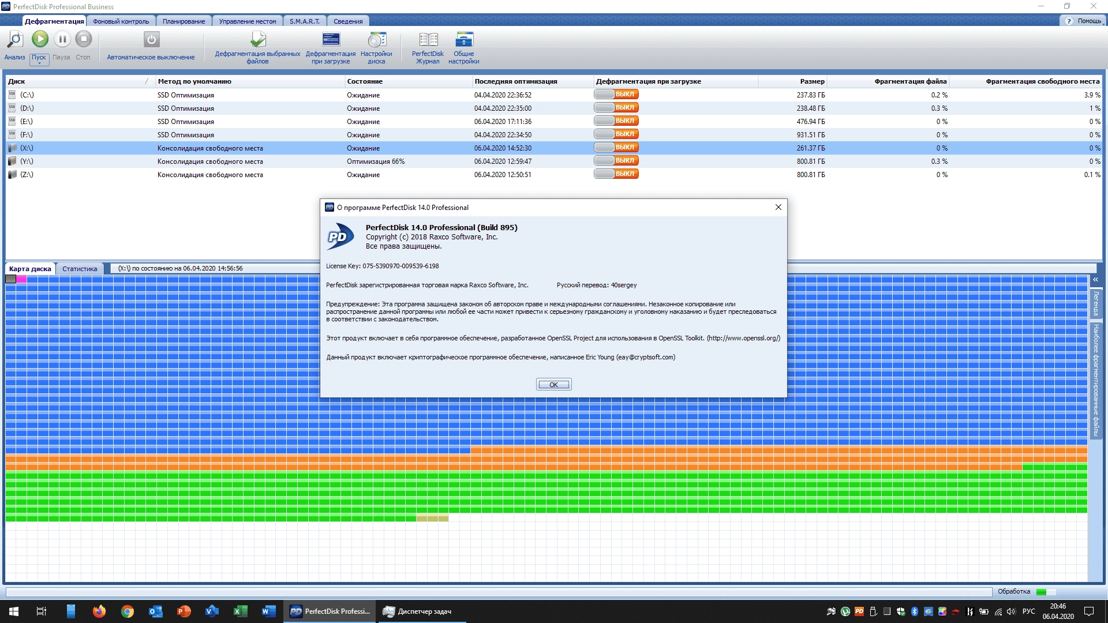Launch Firefox from taskbar
This screenshot has width=1108, height=623.
pos(99,611)
